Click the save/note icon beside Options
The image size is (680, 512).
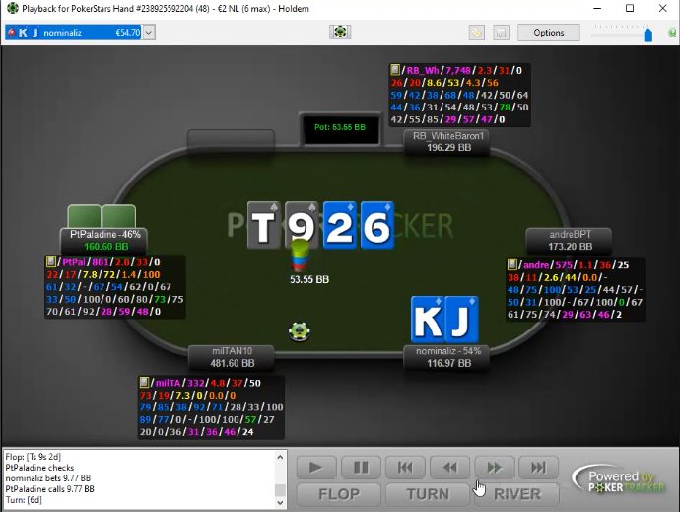(501, 33)
